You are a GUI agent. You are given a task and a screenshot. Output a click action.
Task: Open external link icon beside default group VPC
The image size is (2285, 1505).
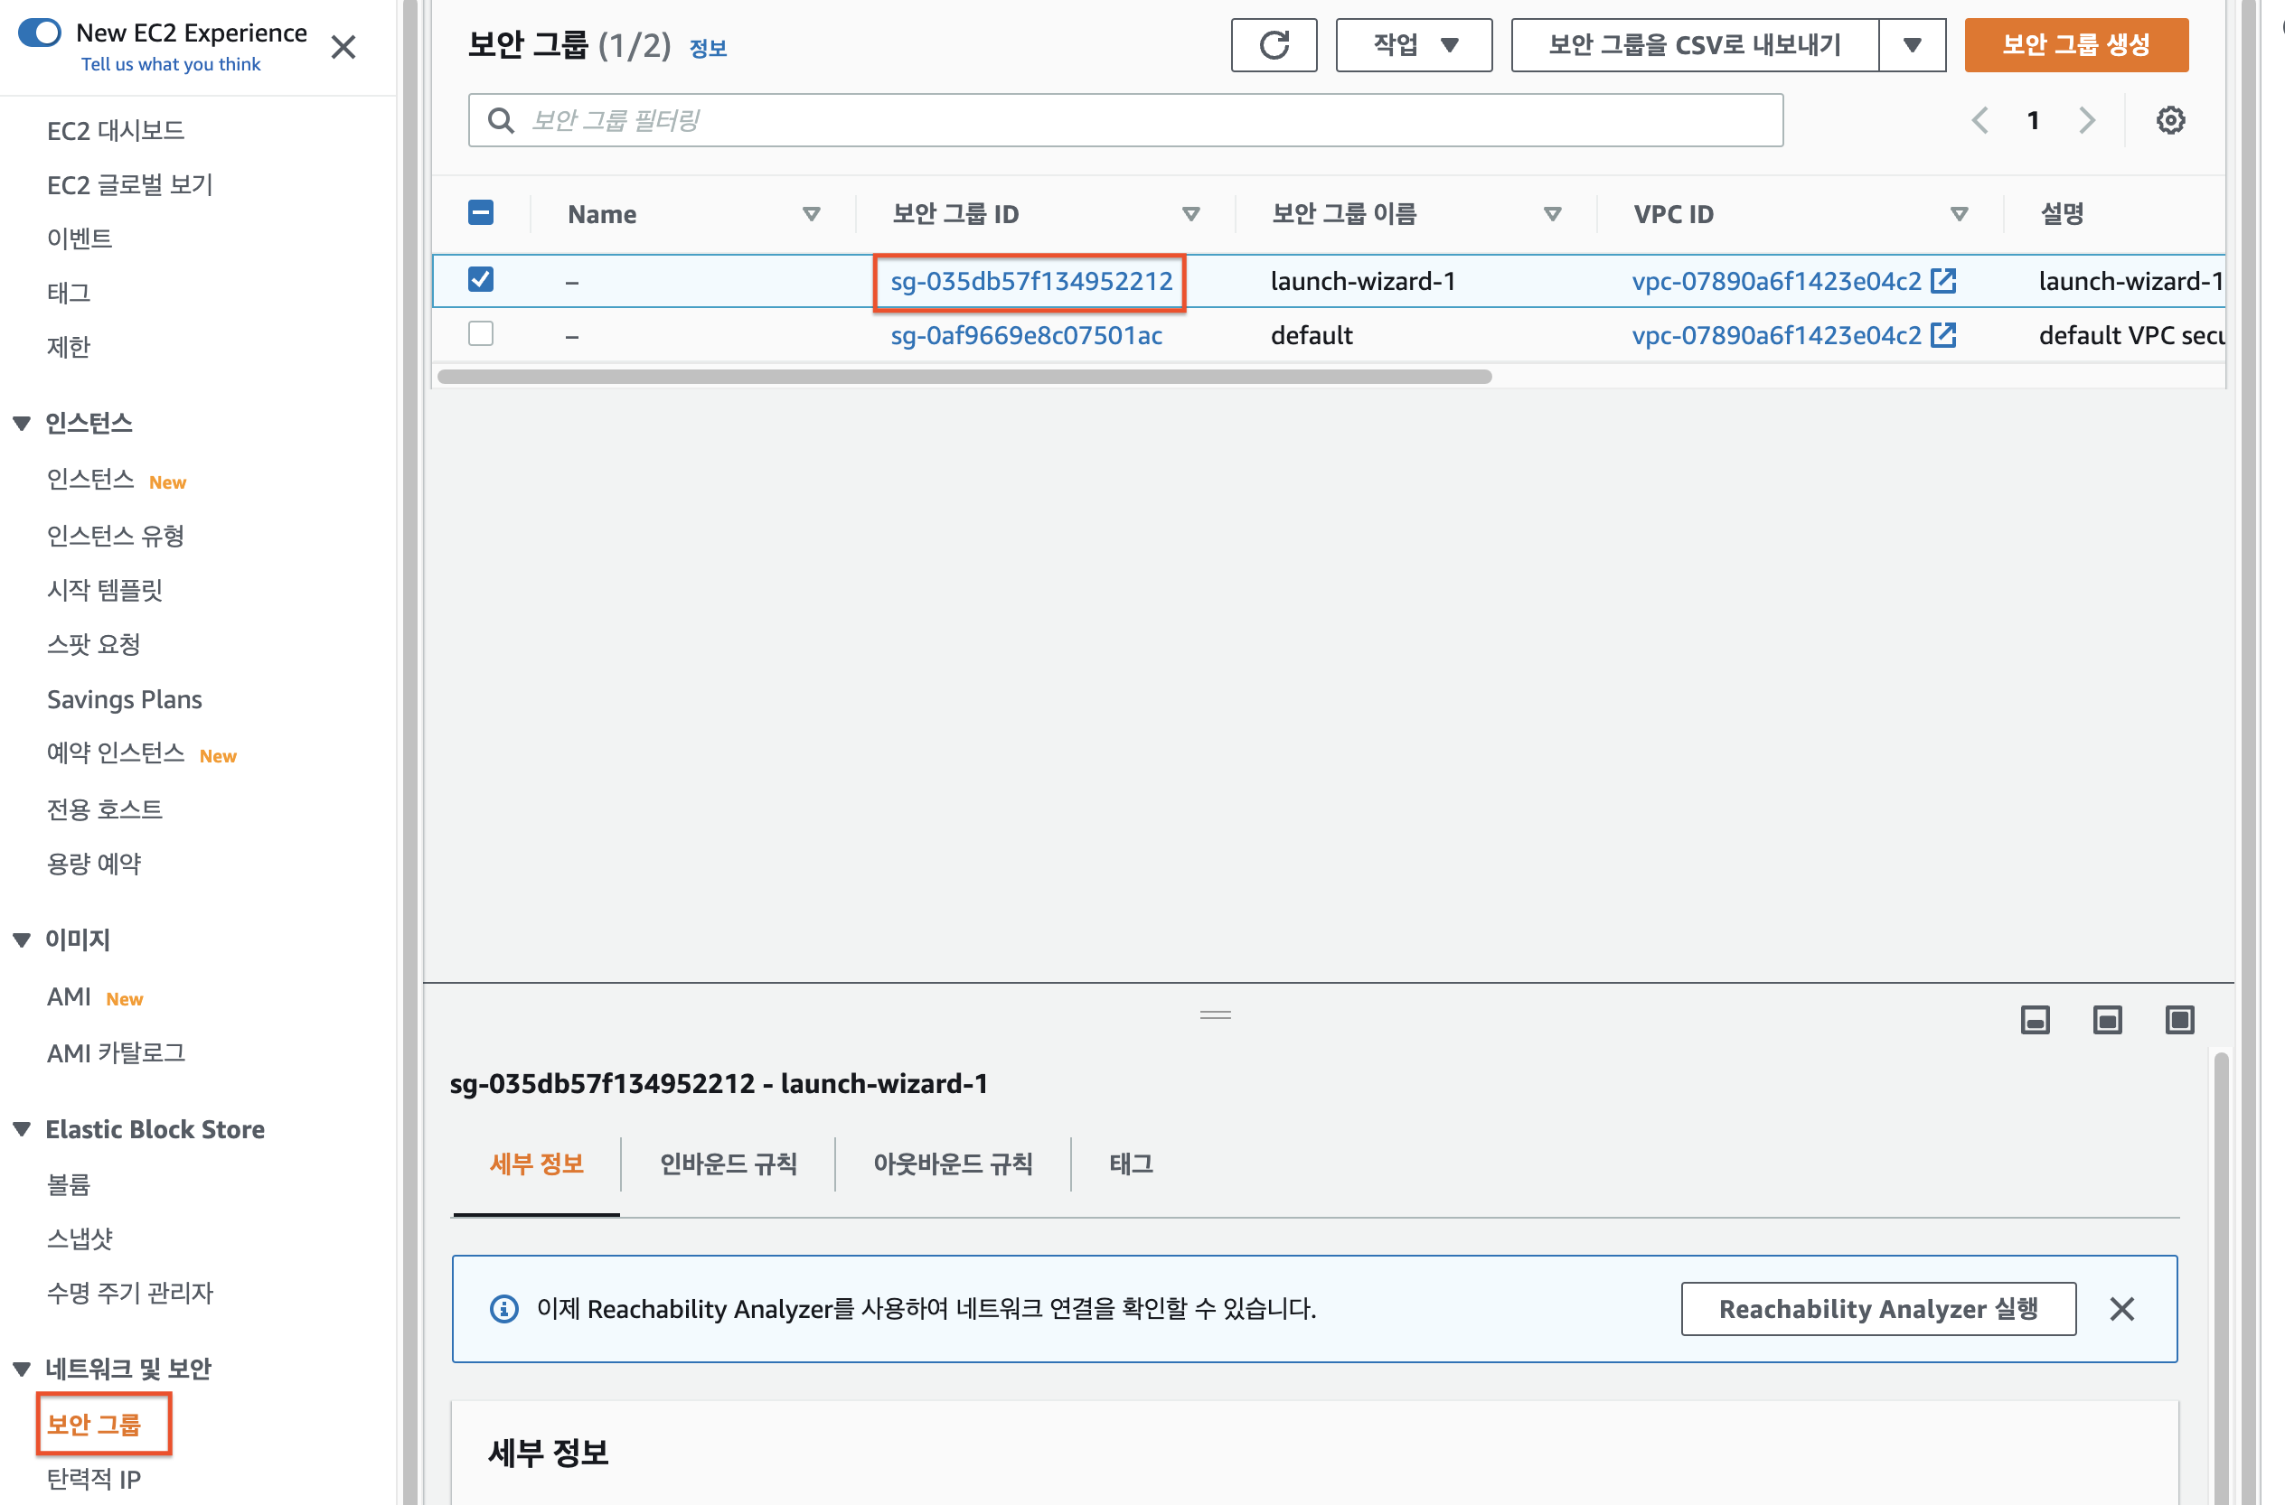1942,335
